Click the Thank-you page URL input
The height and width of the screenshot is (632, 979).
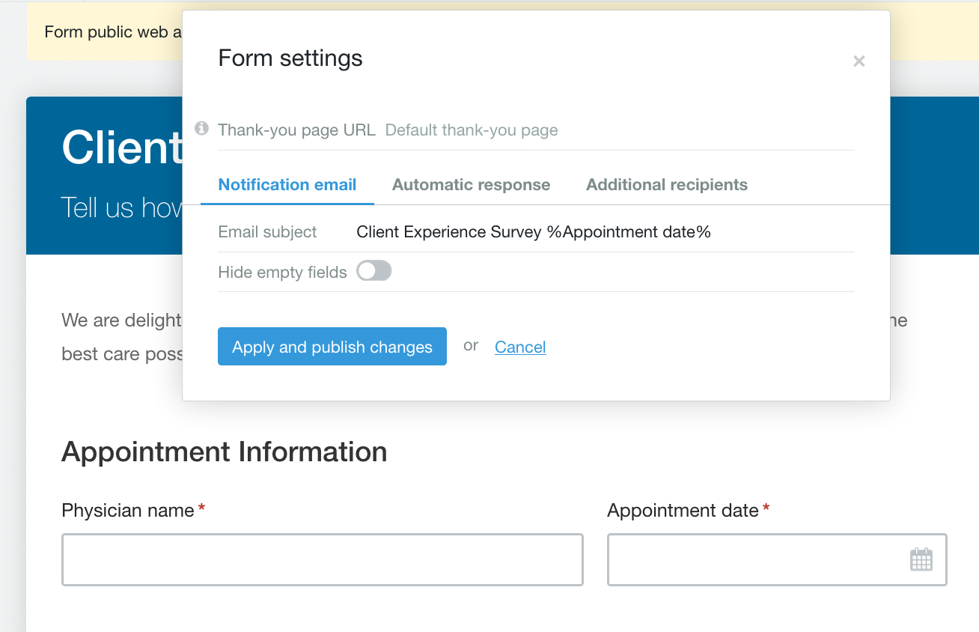524,130
